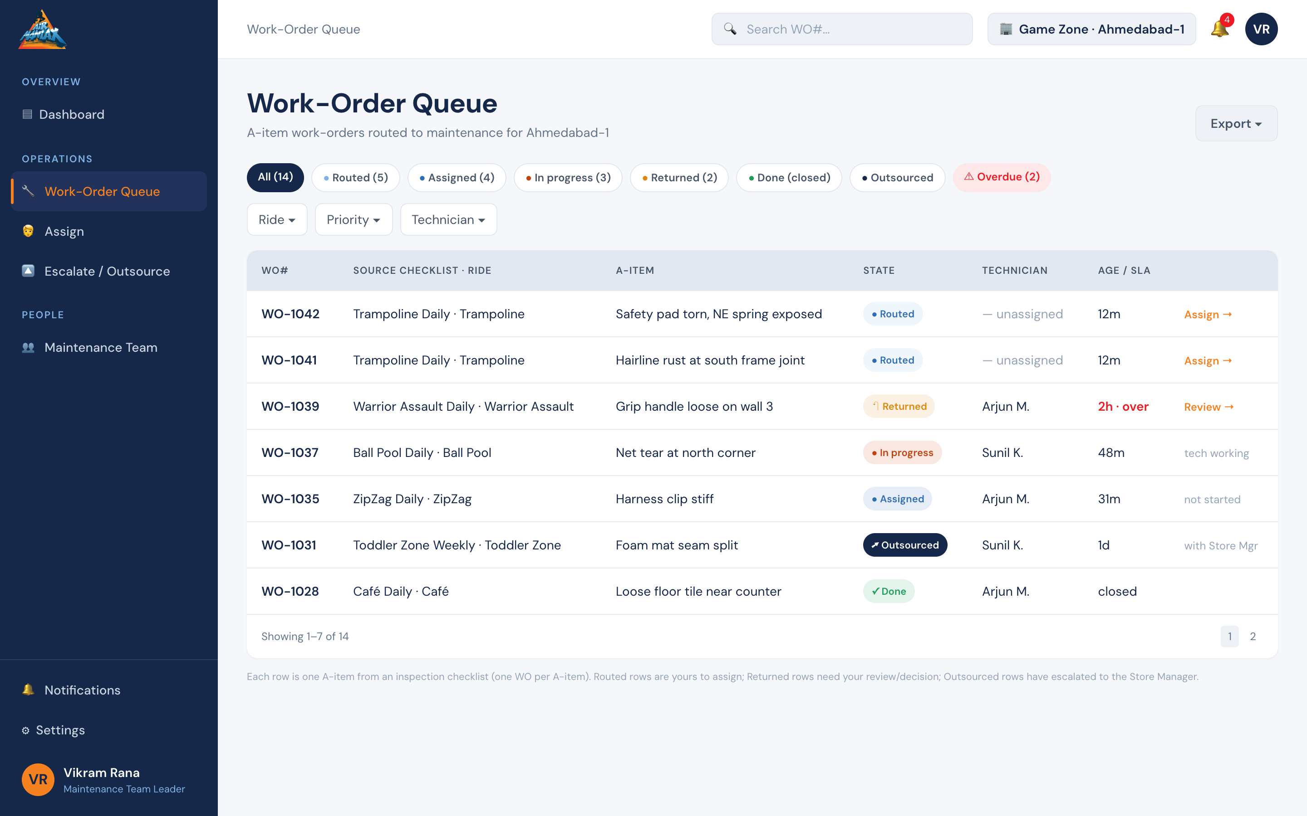Click the STATE column header

[879, 270]
